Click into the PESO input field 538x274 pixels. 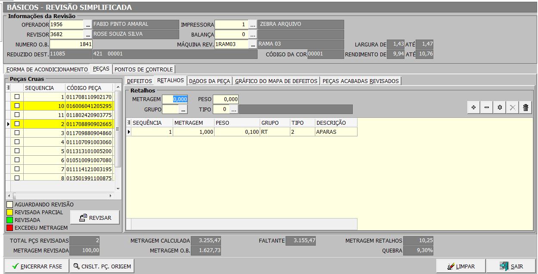pyautogui.click(x=225, y=99)
